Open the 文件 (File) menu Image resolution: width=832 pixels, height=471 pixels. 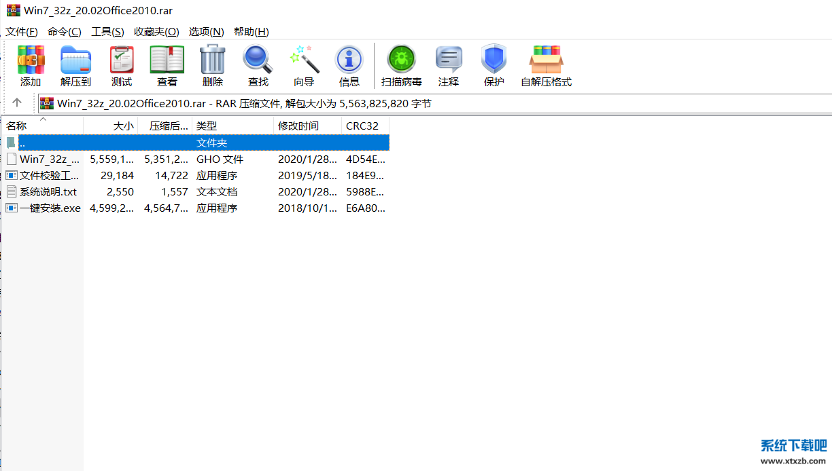[21, 31]
